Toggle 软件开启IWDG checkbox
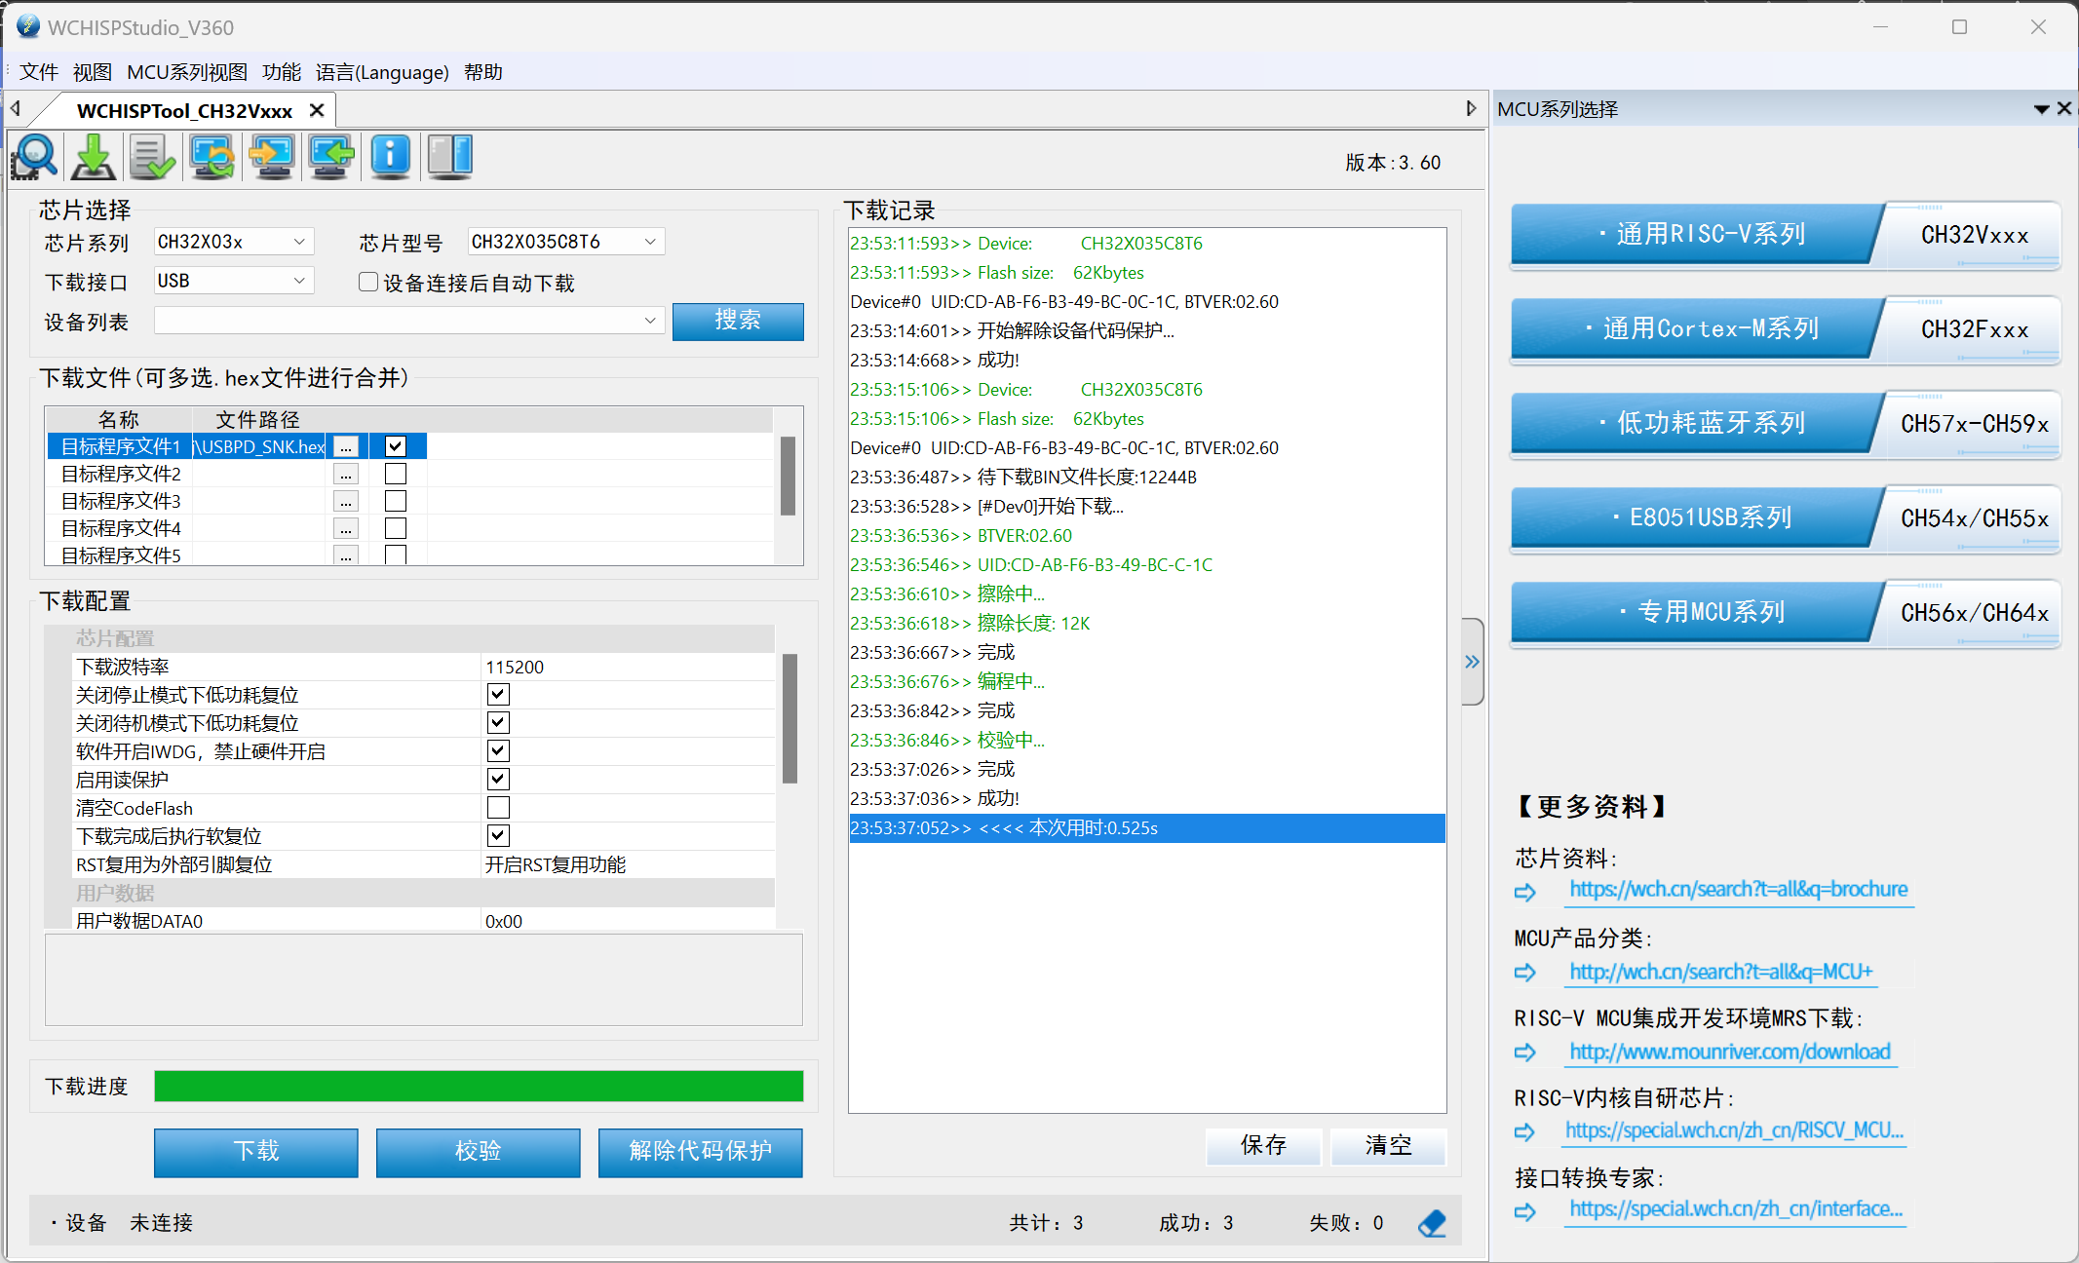The image size is (2079, 1263). click(x=498, y=750)
